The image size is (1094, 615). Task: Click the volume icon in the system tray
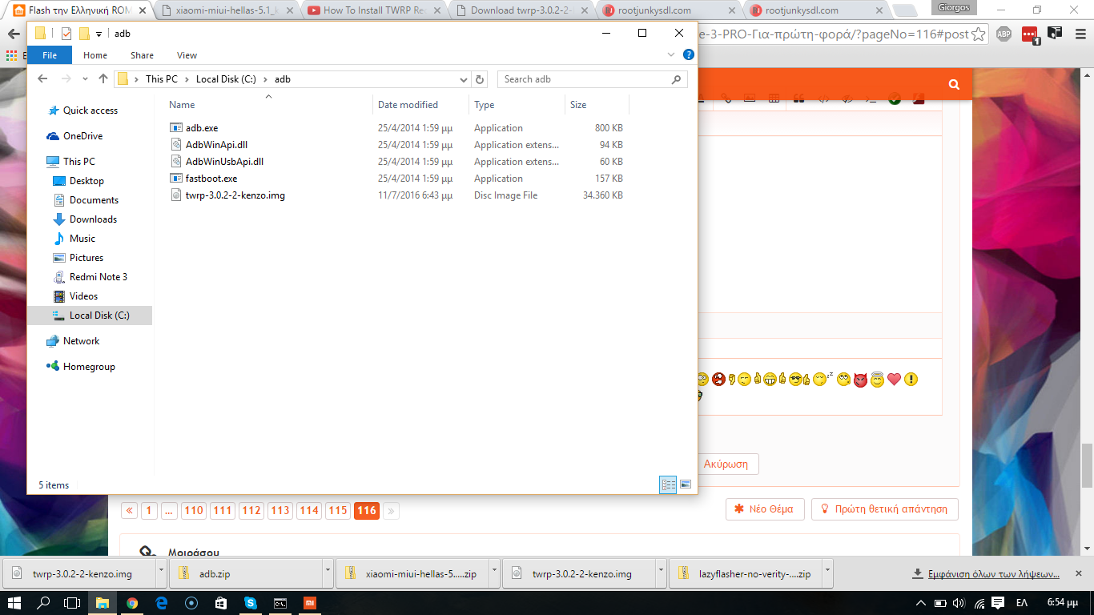click(x=959, y=602)
